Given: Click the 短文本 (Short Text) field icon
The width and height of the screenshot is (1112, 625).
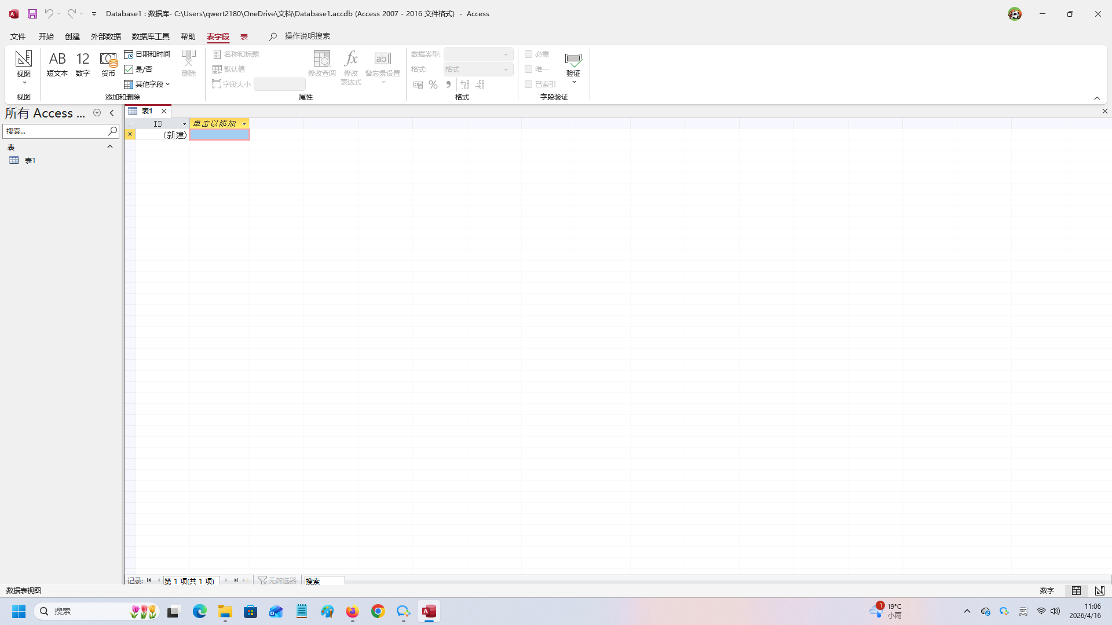Looking at the screenshot, I should click(57, 64).
